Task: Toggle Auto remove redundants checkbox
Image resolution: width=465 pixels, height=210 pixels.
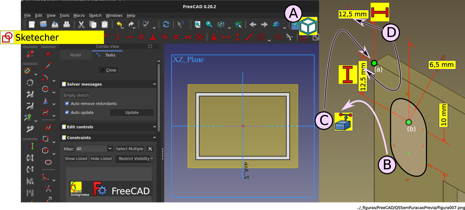Action: click(x=67, y=103)
